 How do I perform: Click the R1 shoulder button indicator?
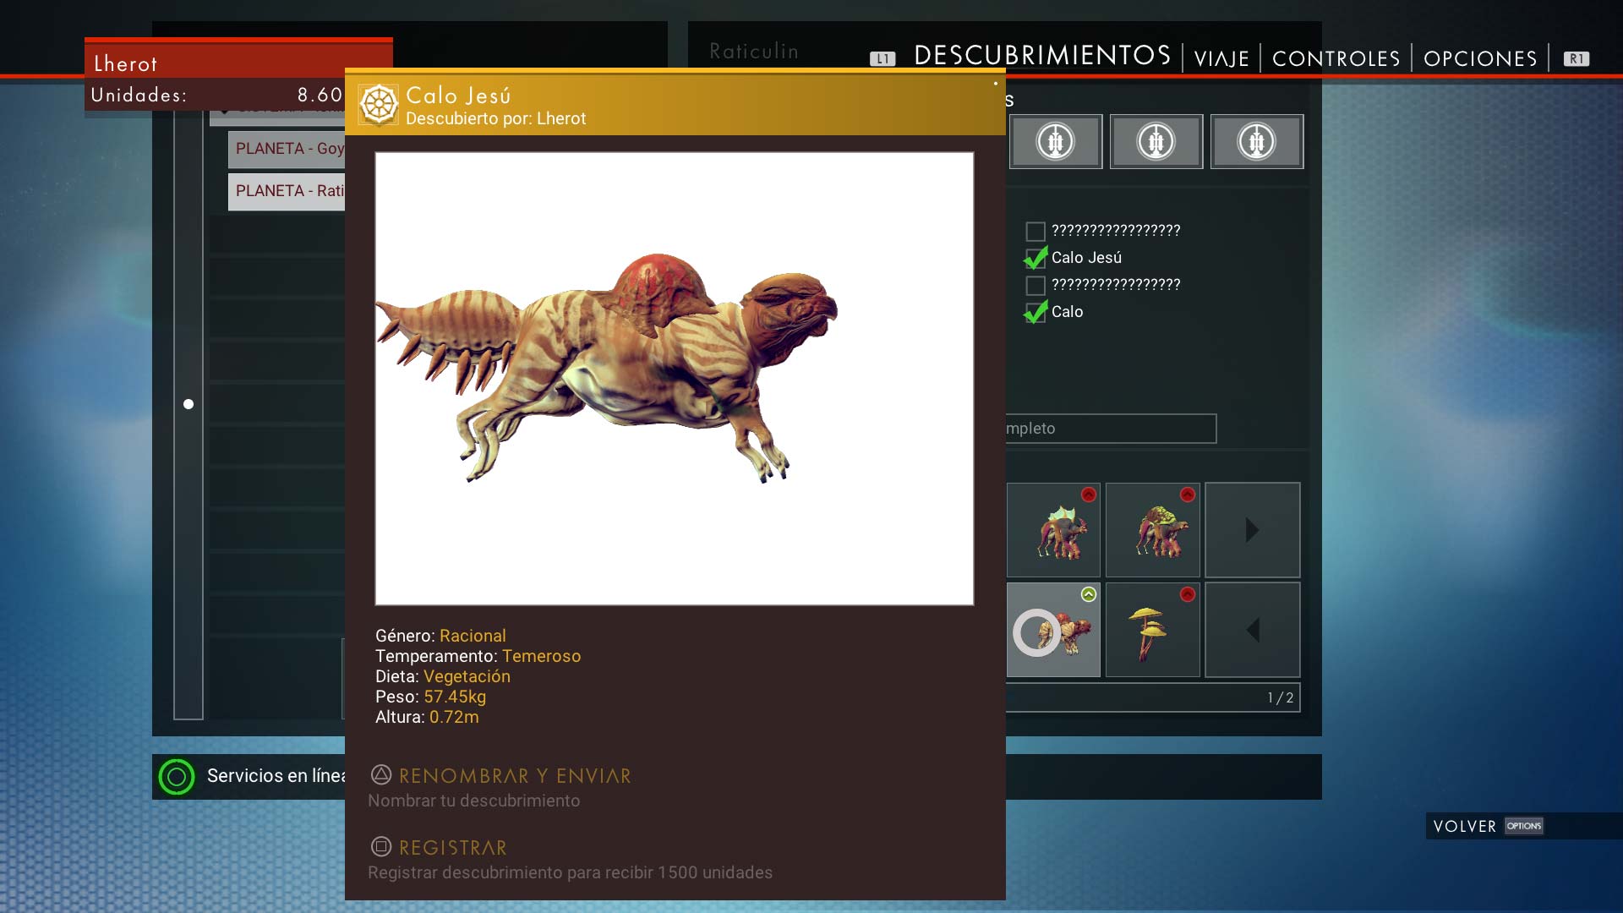tap(1577, 59)
